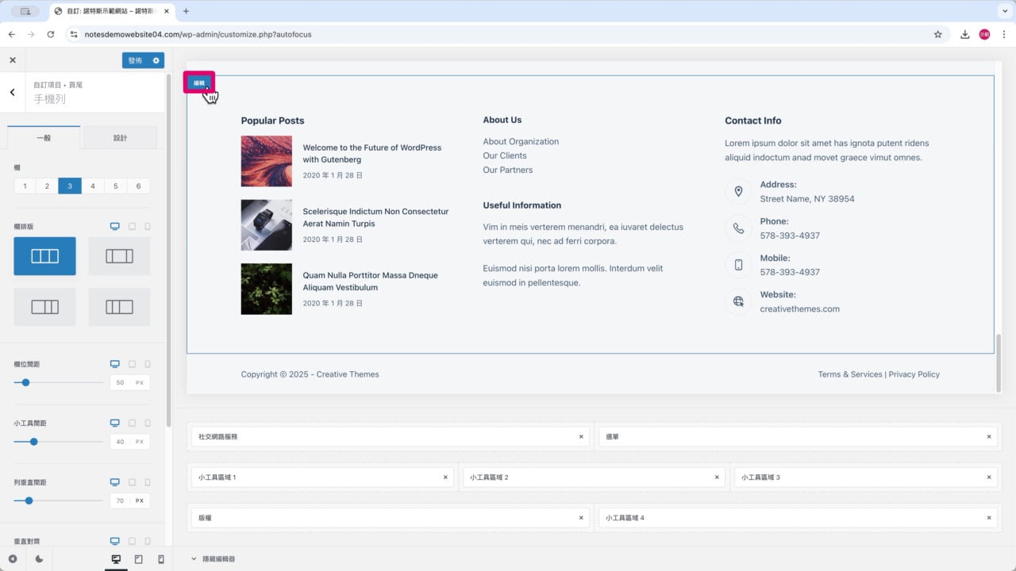Switch to mobile preview in bottom bar

(161, 559)
